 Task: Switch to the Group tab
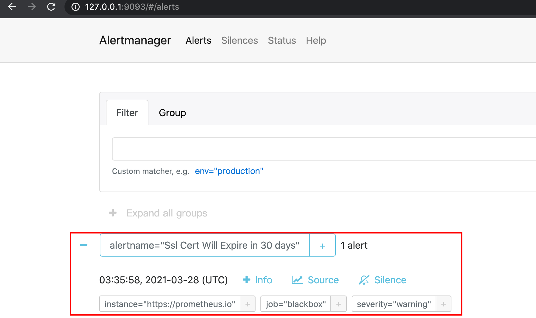click(x=172, y=113)
